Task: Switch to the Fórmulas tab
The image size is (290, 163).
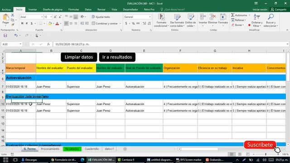Action: [x=73, y=10]
